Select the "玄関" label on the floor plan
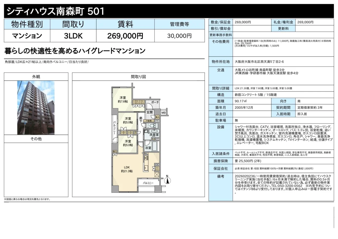 click(x=149, y=112)
